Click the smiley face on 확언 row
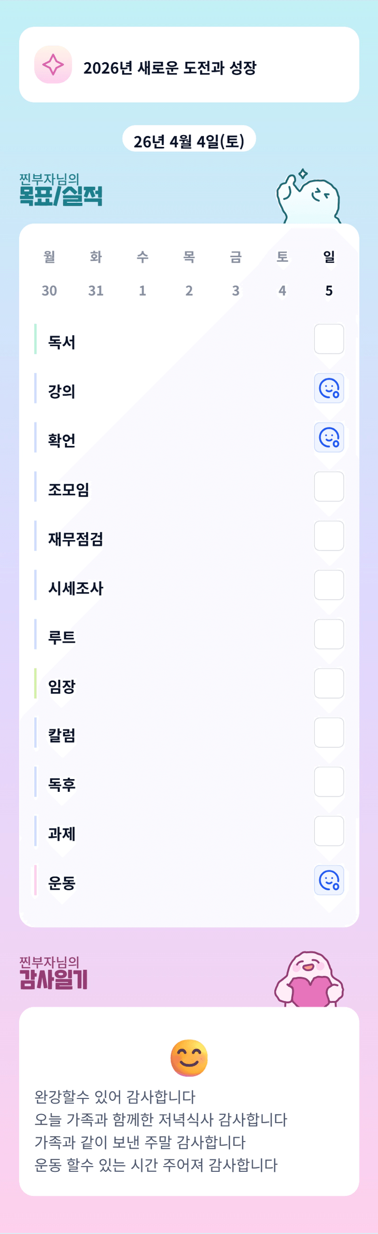The image size is (378, 1234). (x=329, y=438)
